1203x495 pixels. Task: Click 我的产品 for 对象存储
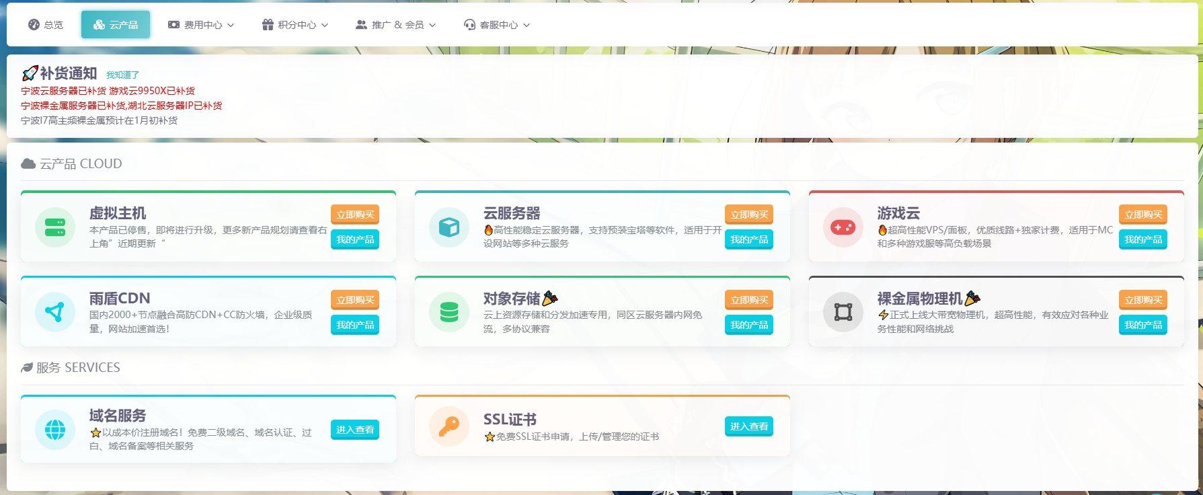(749, 325)
